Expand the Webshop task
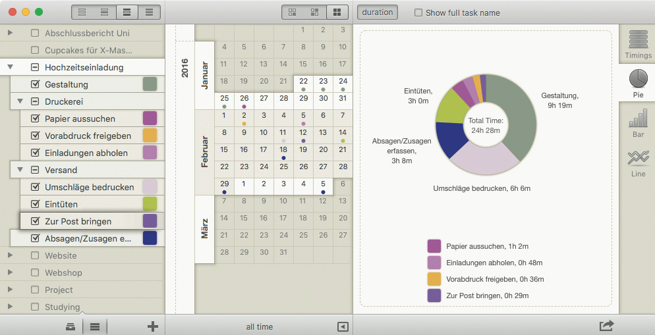The height and width of the screenshot is (335, 655). pos(11,272)
